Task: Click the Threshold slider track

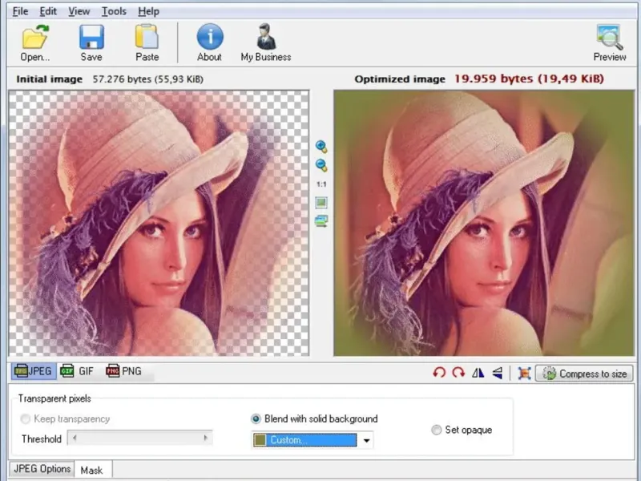Action: pyautogui.click(x=139, y=438)
